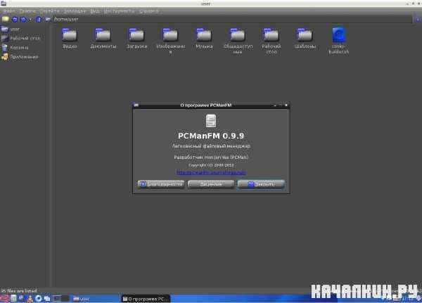Open Корзина (trash) in the side pane
The image size is (422, 303).
(x=15, y=48)
